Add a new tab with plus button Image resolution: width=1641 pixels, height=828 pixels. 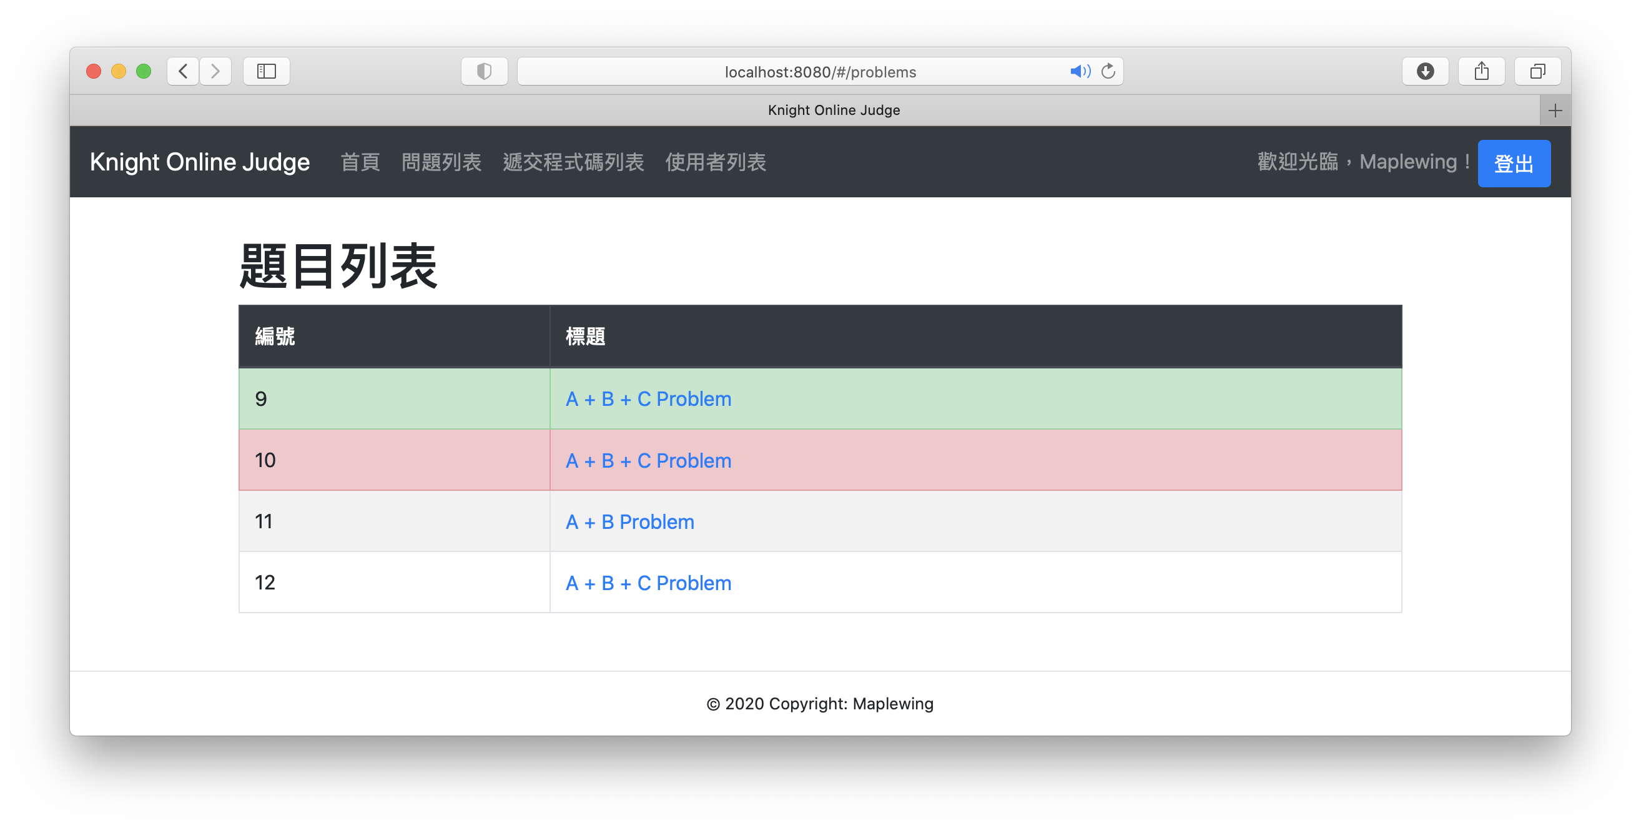click(x=1555, y=110)
